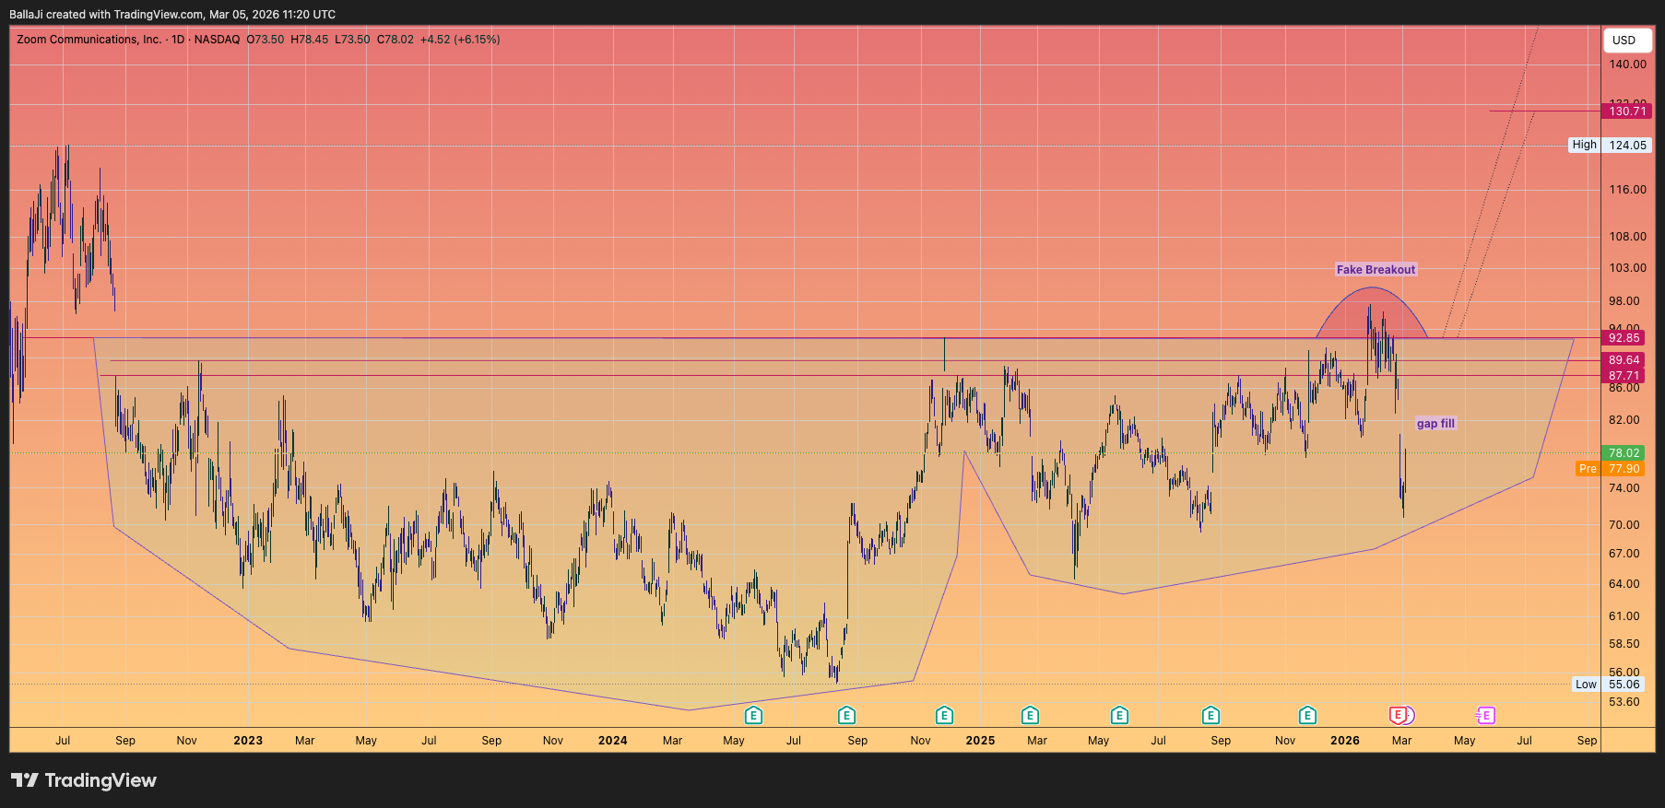1665x808 pixels.
Task: Open the USD currency selector
Action: click(1627, 41)
